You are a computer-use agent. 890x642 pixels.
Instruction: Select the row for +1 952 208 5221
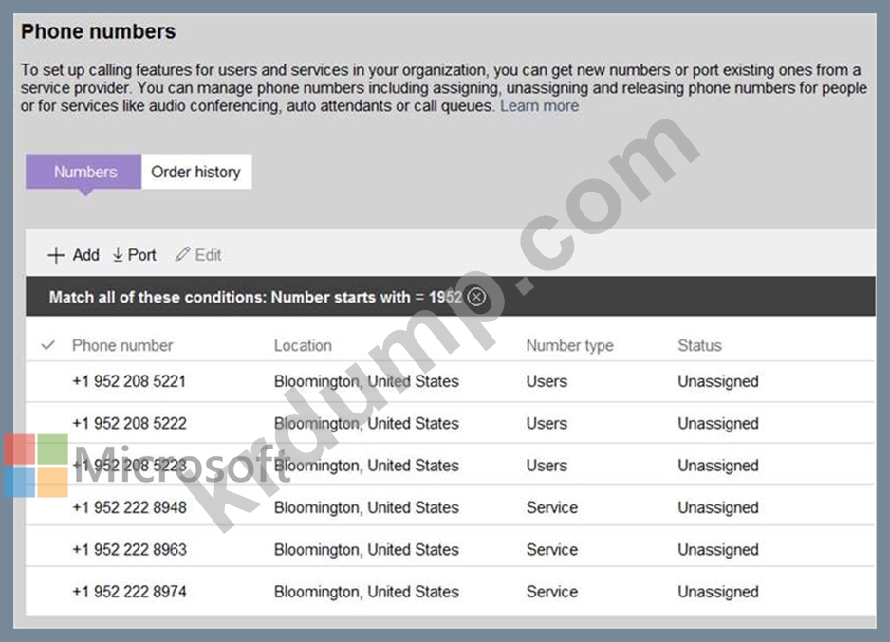click(129, 381)
